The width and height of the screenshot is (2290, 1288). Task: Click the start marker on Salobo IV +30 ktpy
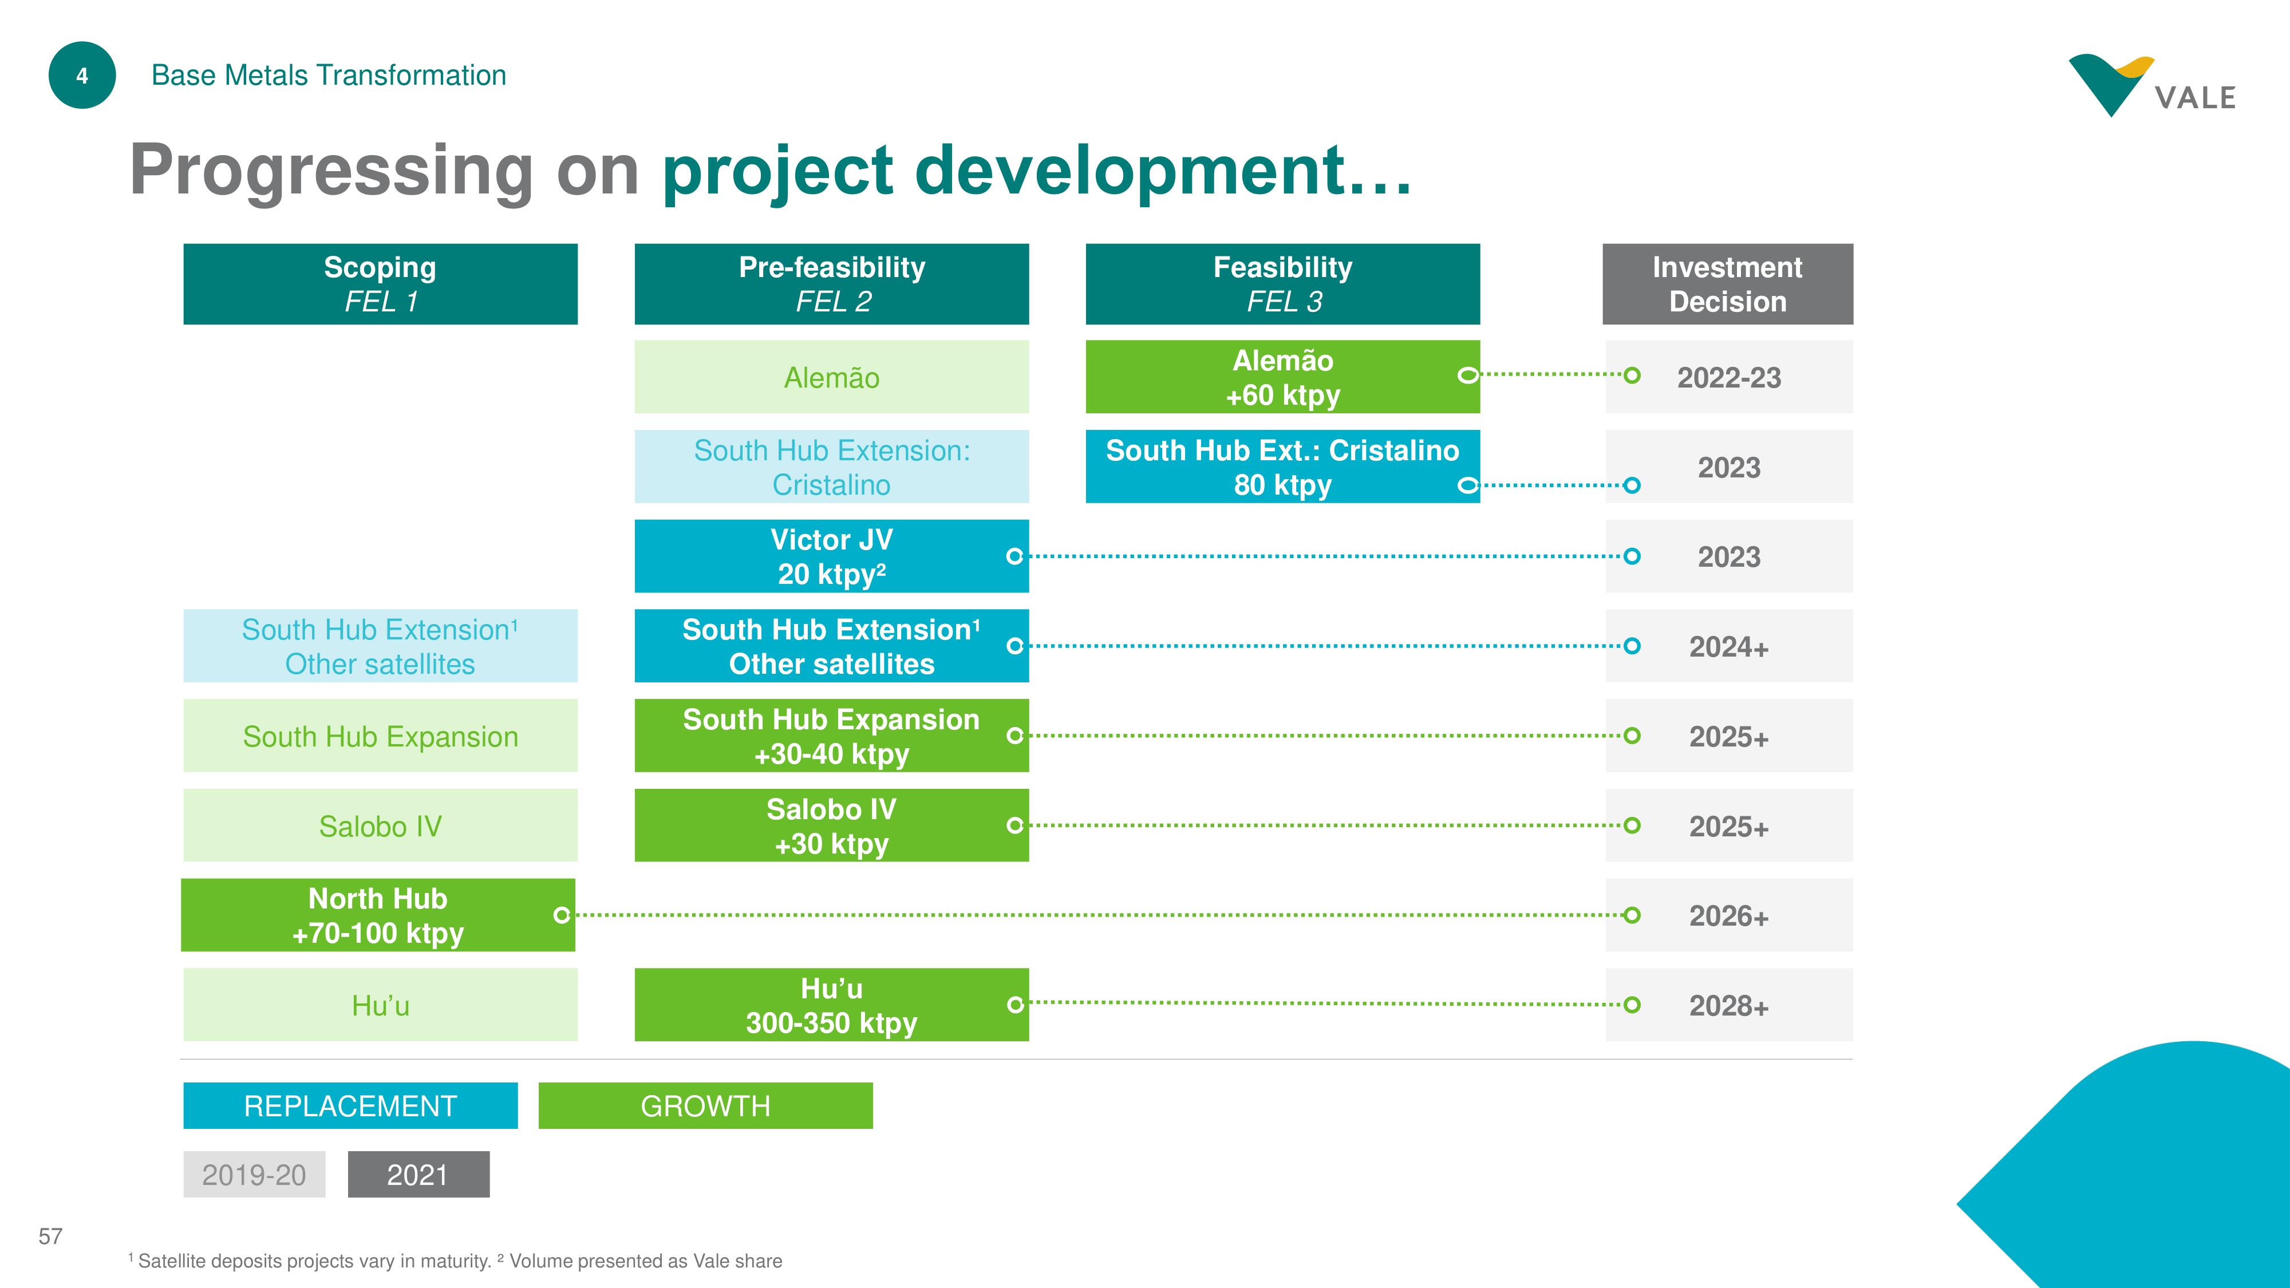[1014, 826]
